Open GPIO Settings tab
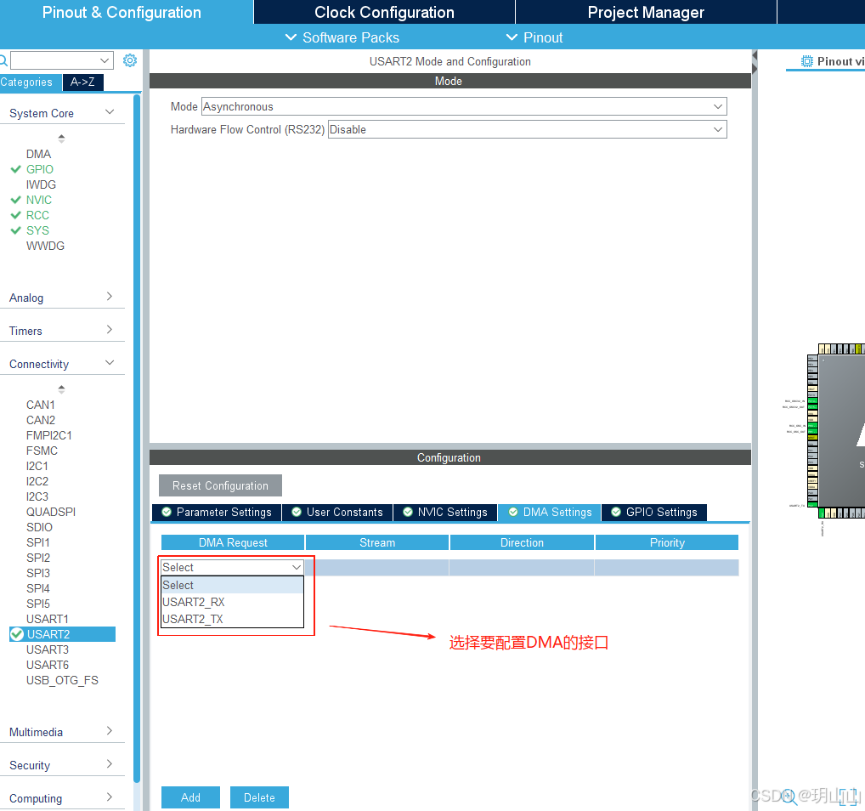This screenshot has width=865, height=811. click(x=654, y=513)
